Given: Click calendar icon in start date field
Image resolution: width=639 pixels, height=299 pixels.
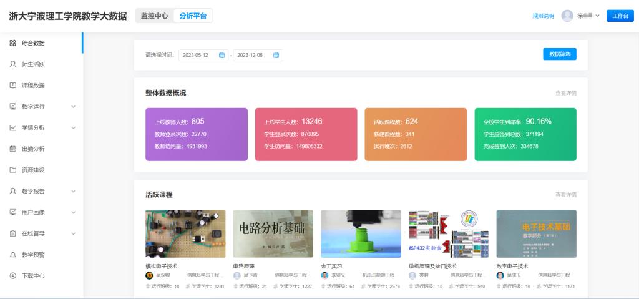Looking at the screenshot, I should point(222,56).
